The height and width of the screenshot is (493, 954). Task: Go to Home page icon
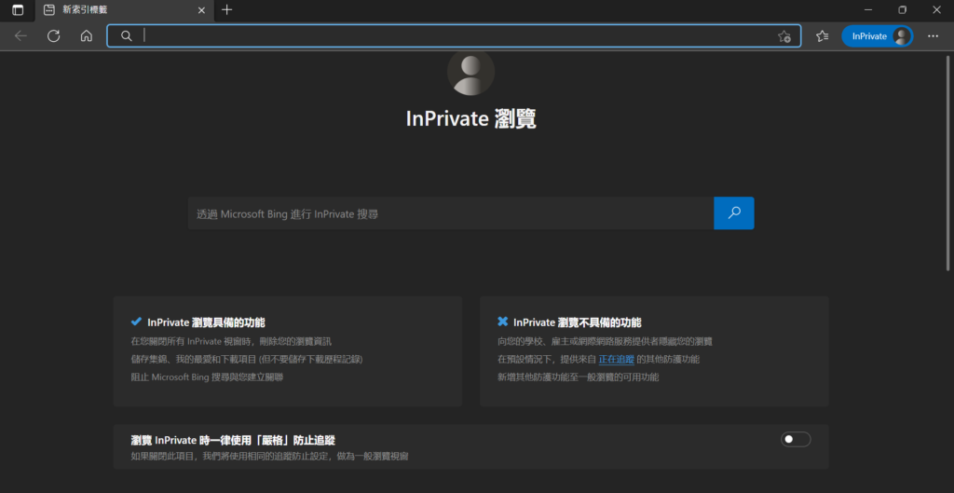87,36
